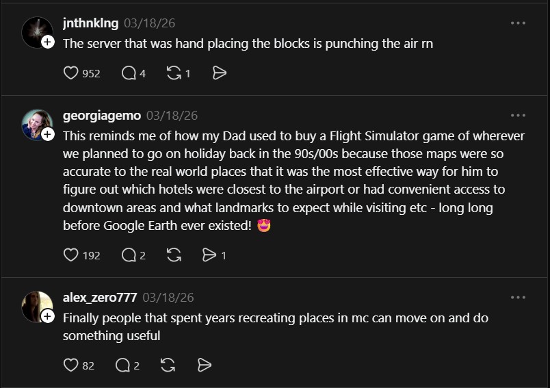
Task: Follow georgiagemo using the plus badge
Action: click(48, 134)
